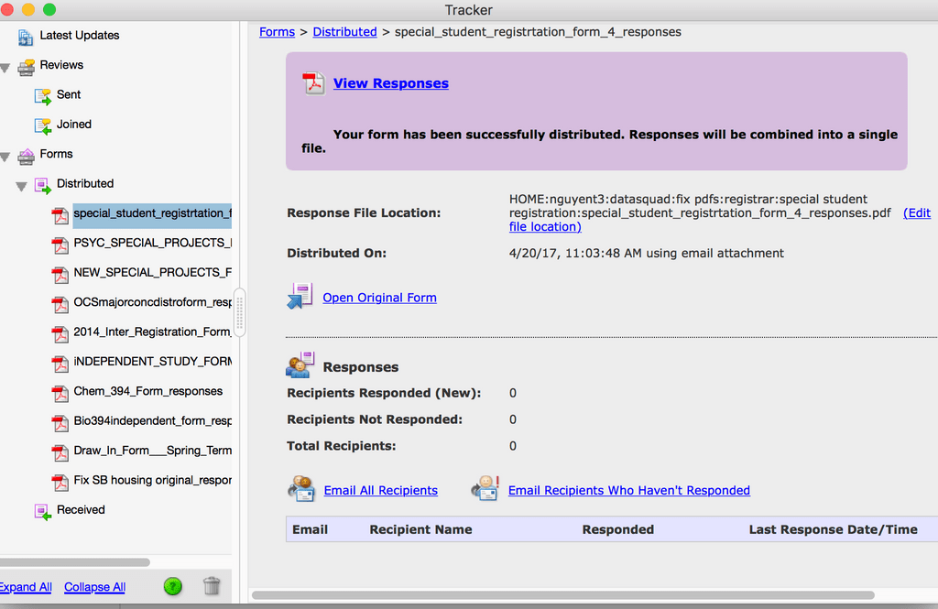This screenshot has height=609, width=938.
Task: Collapse the Forms tree section
Action: (7, 154)
